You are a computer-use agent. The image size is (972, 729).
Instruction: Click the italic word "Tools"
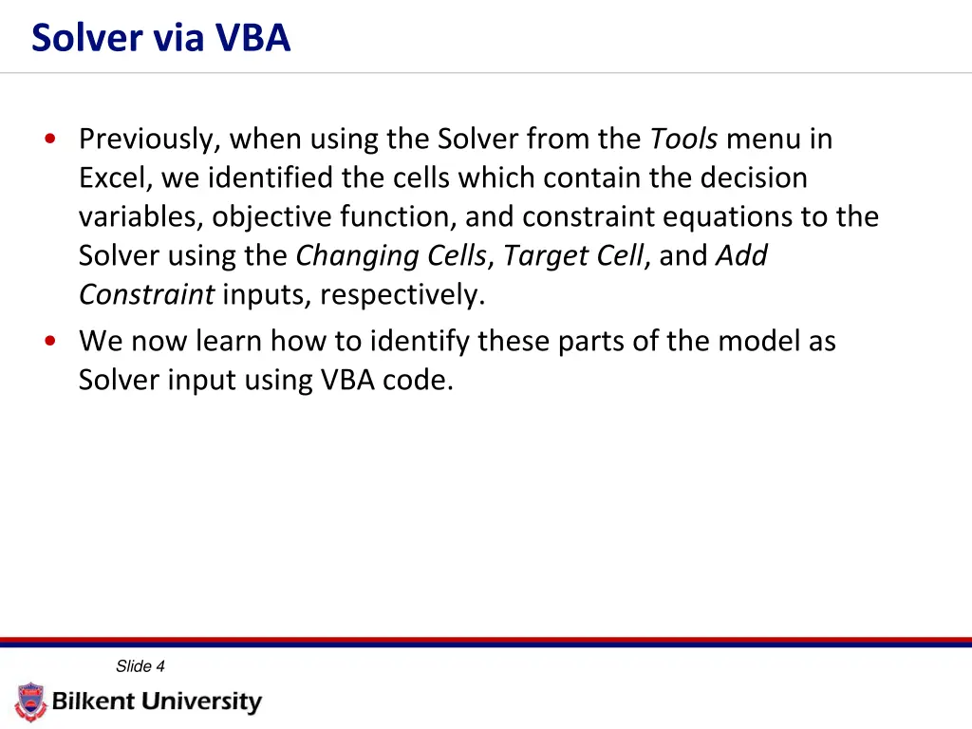click(x=683, y=140)
